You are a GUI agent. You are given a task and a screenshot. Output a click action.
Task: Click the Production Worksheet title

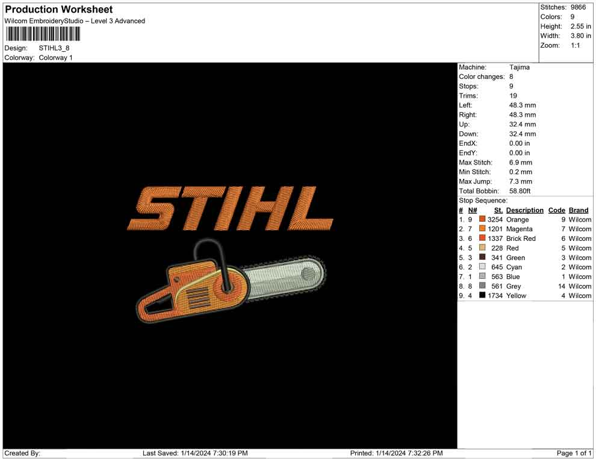(58, 10)
